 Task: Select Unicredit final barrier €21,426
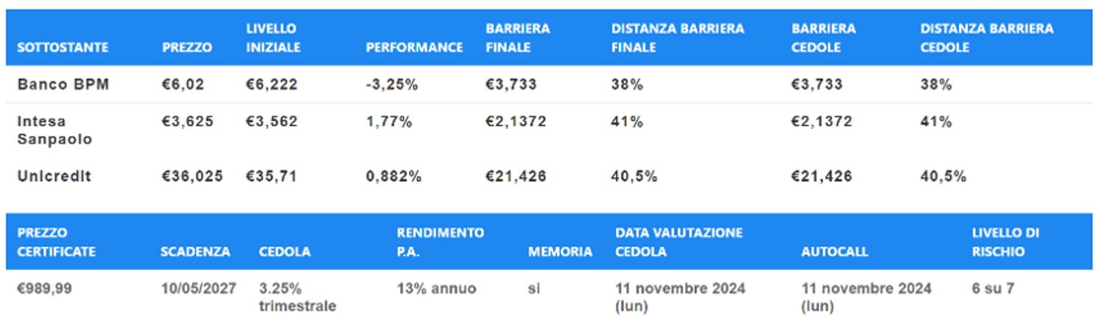click(516, 177)
